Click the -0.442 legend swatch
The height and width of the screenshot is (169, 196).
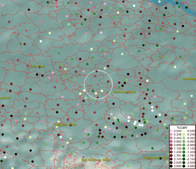(184, 138)
